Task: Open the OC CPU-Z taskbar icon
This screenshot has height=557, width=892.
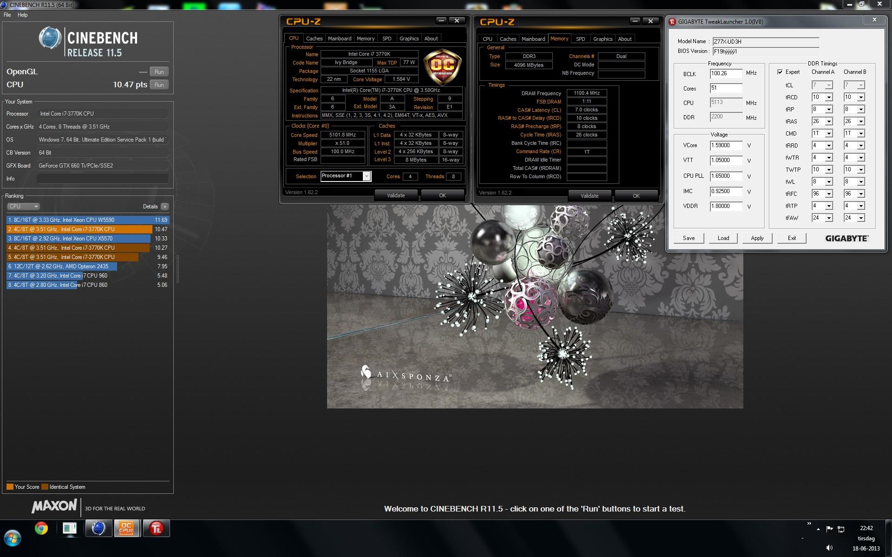Action: click(x=126, y=529)
